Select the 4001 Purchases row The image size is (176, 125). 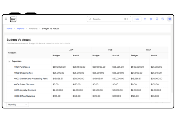[87, 67]
